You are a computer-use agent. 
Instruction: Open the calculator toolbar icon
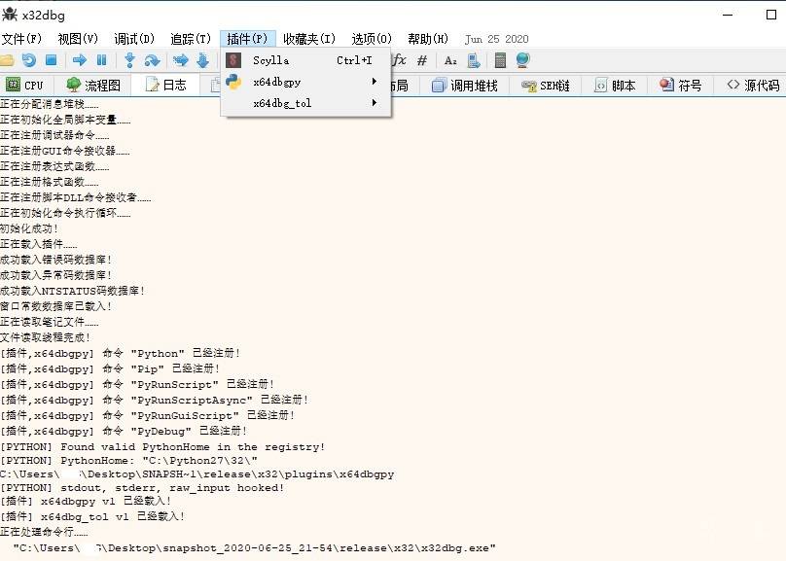pyautogui.click(x=500, y=60)
